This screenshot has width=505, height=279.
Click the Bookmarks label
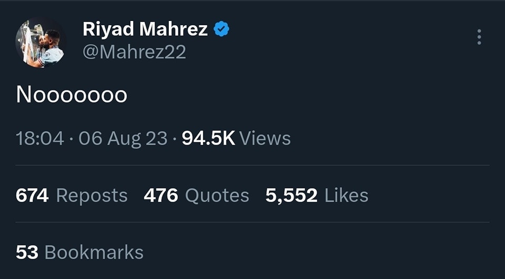(94, 252)
